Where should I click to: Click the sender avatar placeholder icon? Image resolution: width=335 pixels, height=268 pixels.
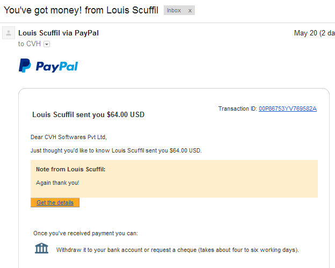(9, 33)
